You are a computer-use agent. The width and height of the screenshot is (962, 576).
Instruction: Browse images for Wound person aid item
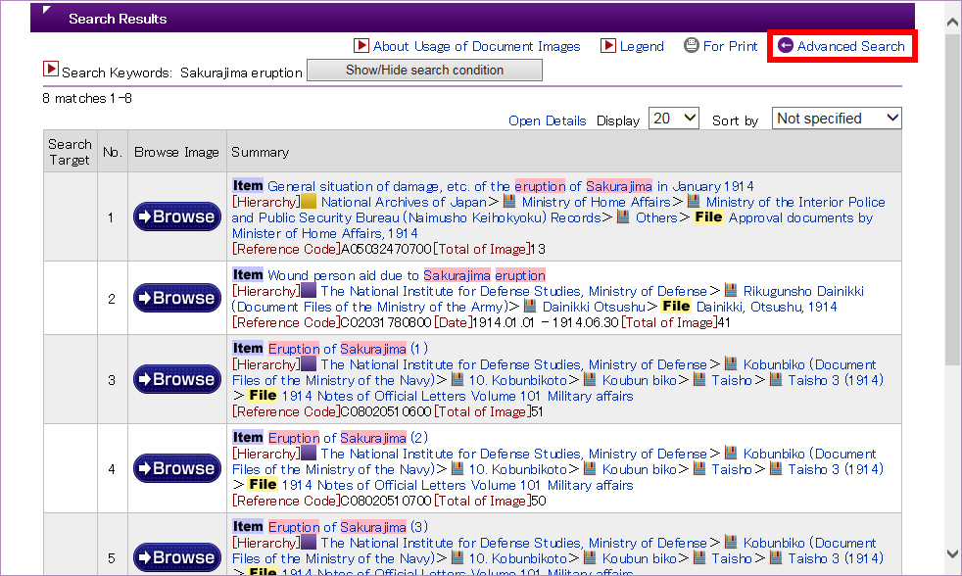pos(177,298)
